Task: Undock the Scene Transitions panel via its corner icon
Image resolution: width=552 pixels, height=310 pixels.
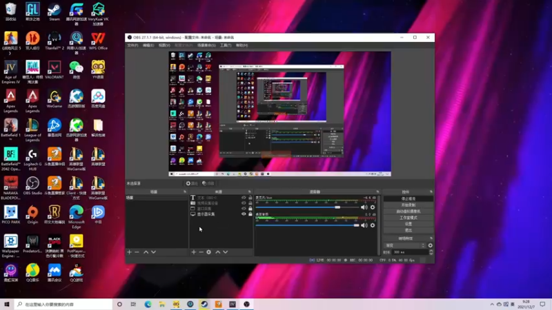Action: pyautogui.click(x=431, y=238)
